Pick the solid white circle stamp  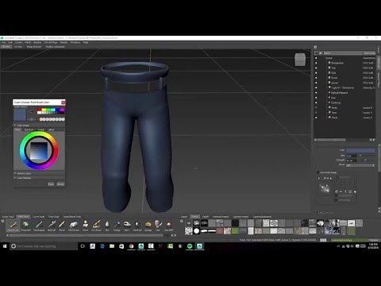click(196, 231)
